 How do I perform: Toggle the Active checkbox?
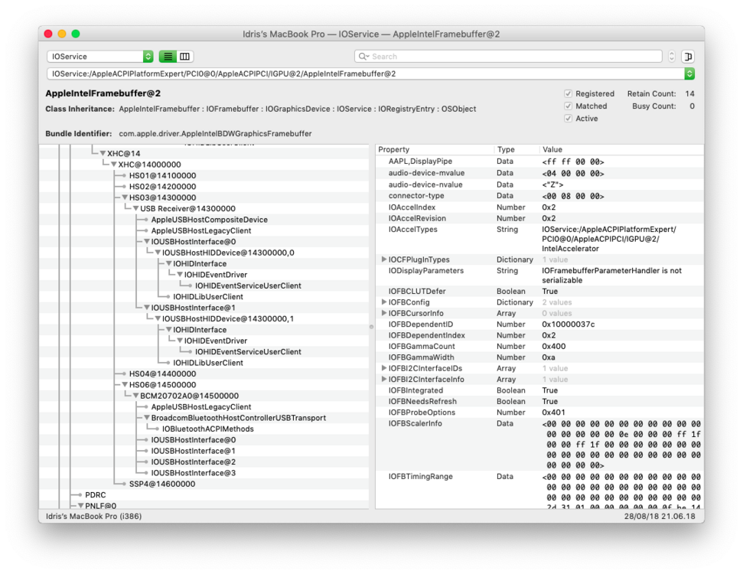568,119
